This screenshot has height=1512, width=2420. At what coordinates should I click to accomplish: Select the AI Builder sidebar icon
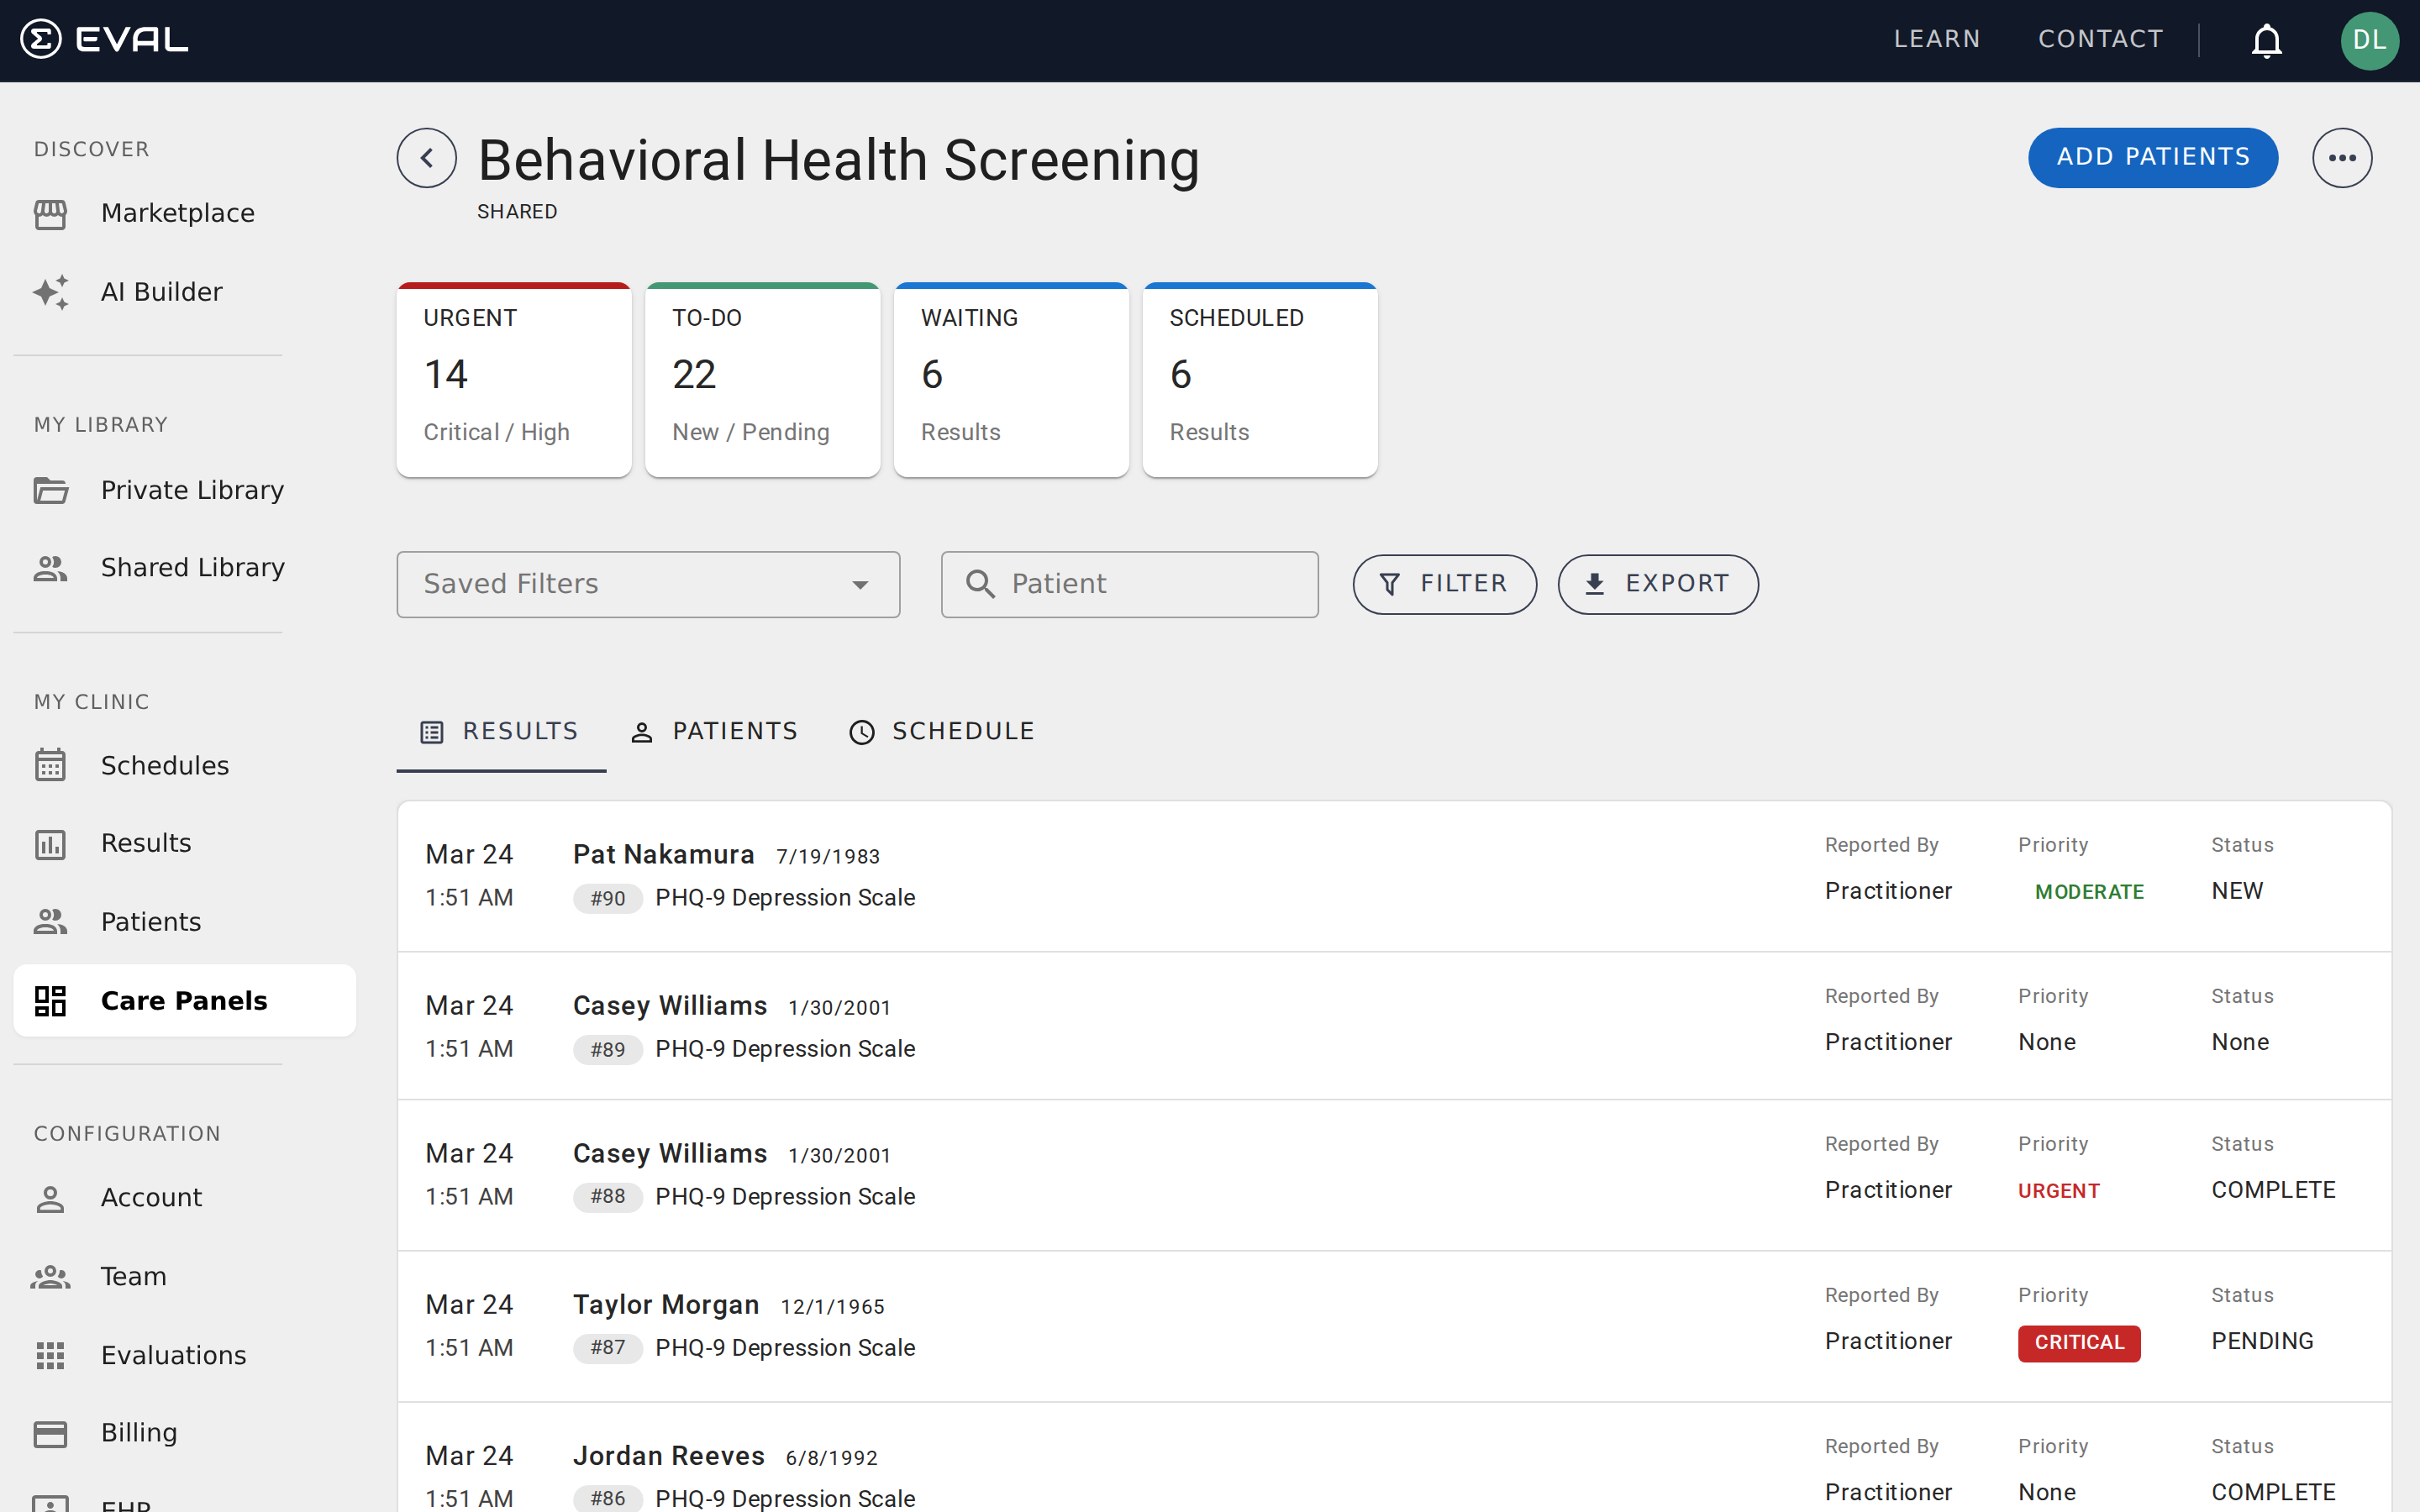(x=51, y=291)
